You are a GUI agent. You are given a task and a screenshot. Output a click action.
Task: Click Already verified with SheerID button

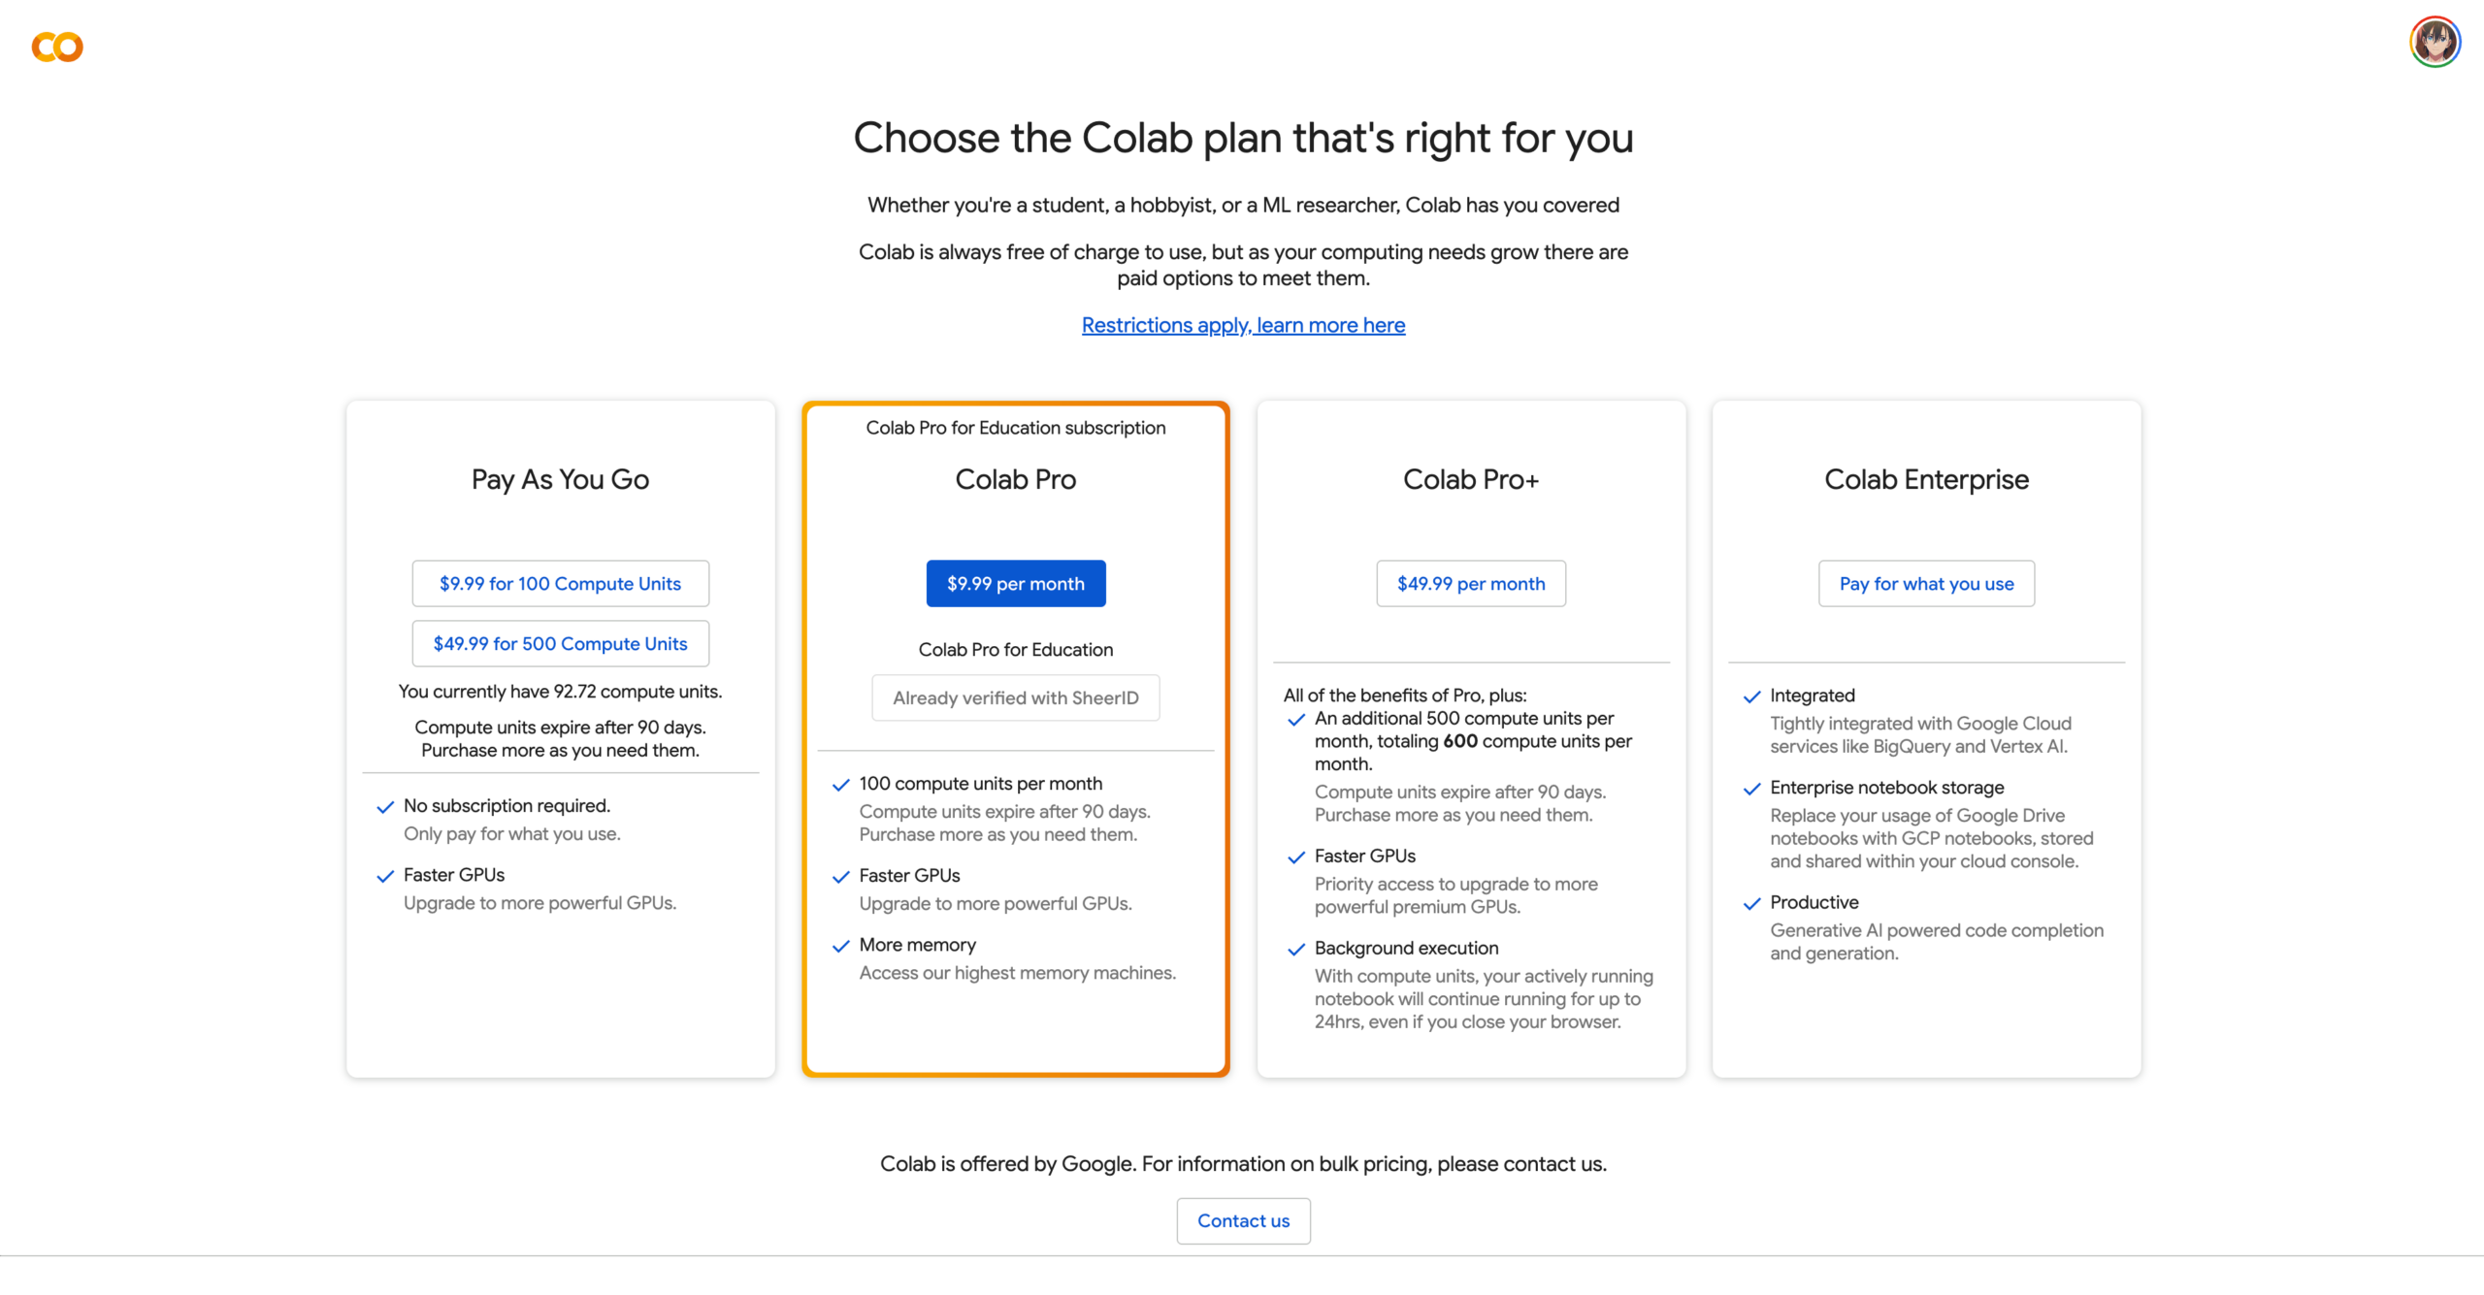(x=1015, y=698)
